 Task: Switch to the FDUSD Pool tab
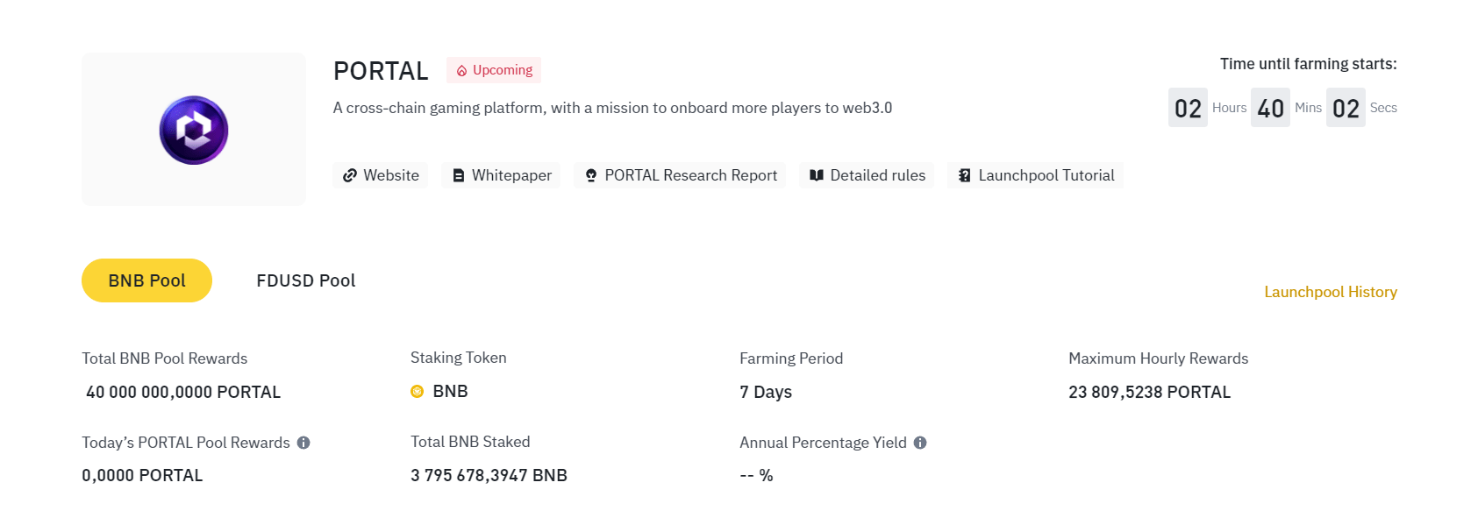305,280
